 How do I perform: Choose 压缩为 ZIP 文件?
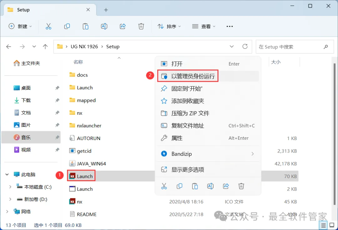click(208, 113)
